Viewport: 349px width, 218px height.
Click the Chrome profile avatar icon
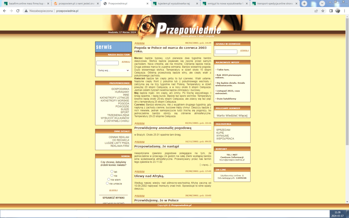tap(338, 11)
